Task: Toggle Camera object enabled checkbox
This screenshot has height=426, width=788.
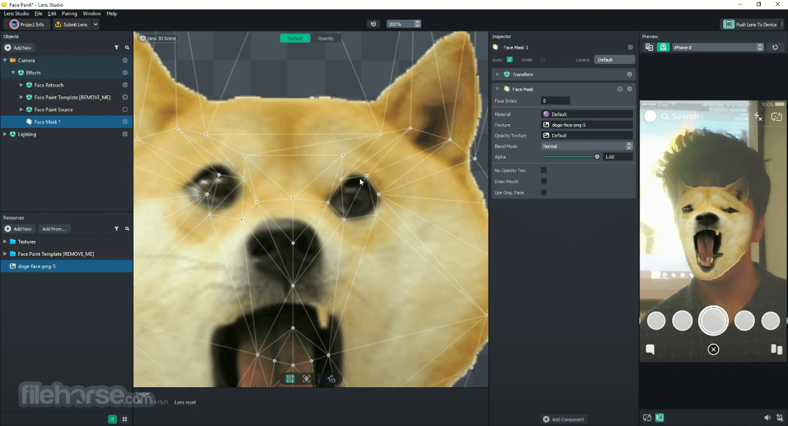Action: [x=125, y=60]
